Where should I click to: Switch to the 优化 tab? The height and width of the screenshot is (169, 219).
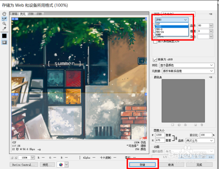tap(23, 14)
